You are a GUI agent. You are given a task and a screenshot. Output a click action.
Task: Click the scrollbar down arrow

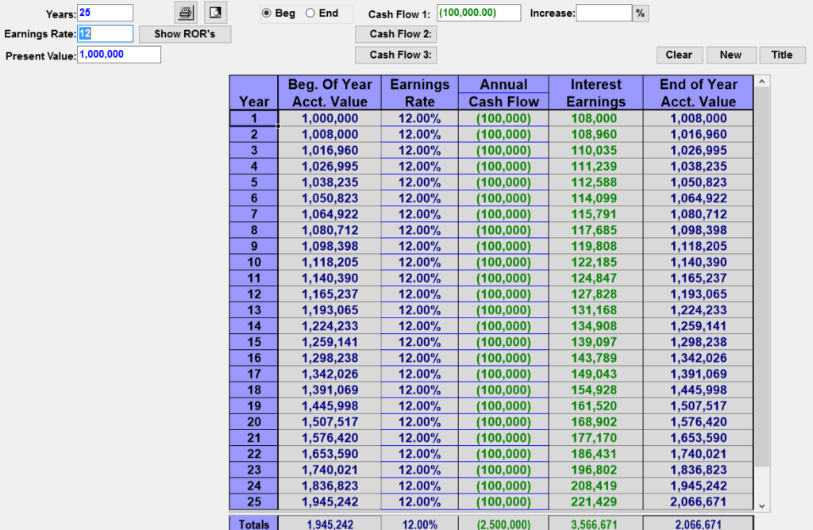[762, 505]
